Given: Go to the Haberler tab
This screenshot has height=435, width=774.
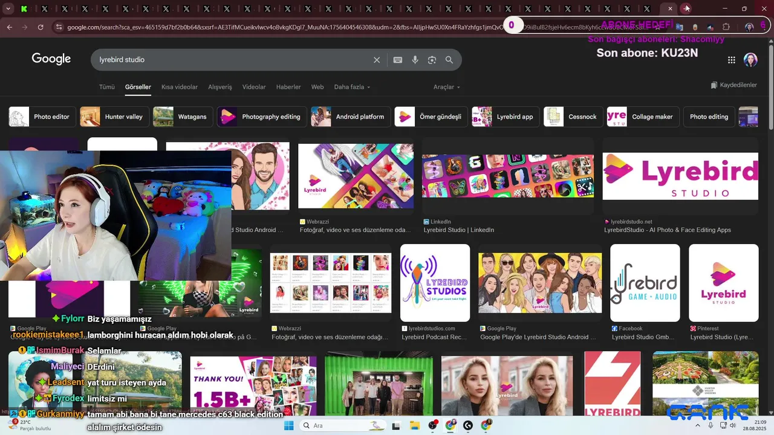Looking at the screenshot, I should [288, 87].
